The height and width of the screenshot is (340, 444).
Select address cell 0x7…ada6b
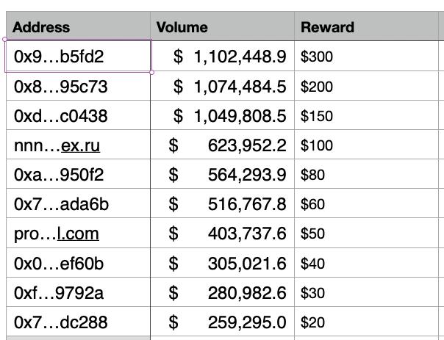pyautogui.click(x=78, y=203)
